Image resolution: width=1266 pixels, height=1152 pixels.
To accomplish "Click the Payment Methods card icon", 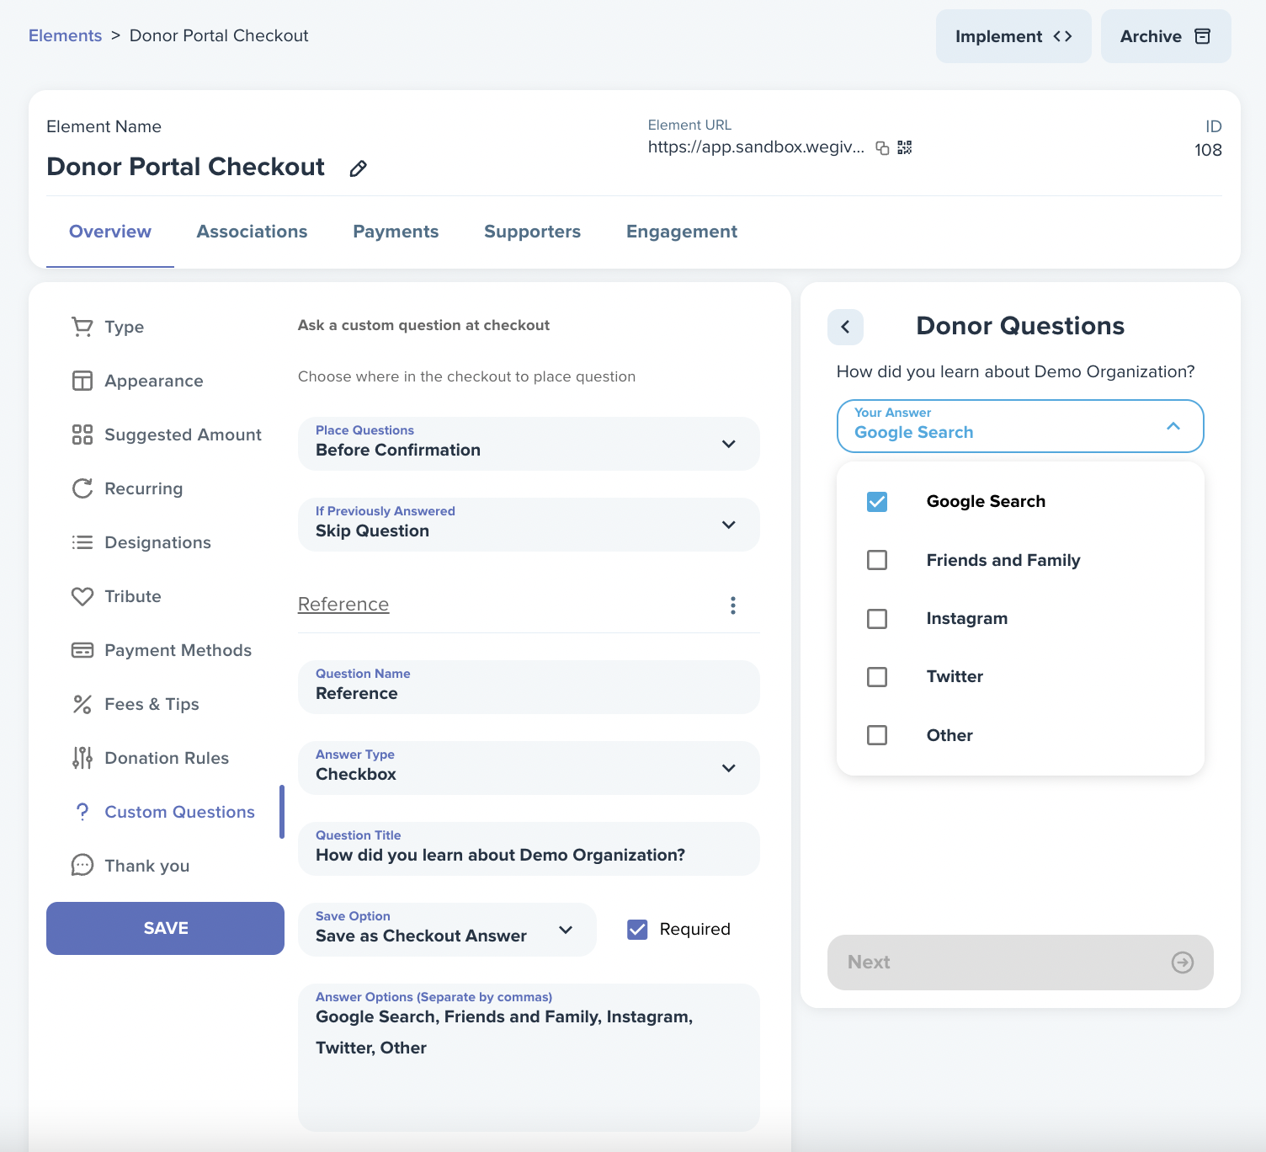I will tap(82, 650).
